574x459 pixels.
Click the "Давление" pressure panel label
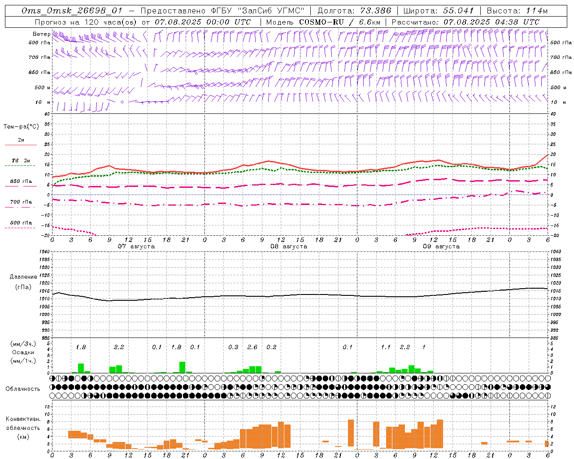(23, 277)
